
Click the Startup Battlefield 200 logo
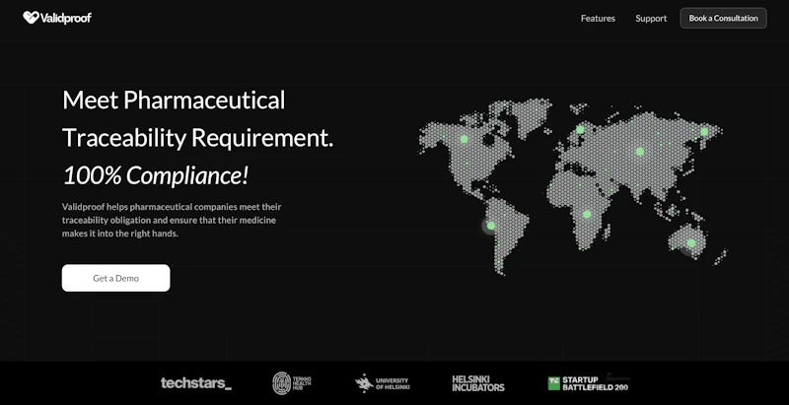click(588, 383)
